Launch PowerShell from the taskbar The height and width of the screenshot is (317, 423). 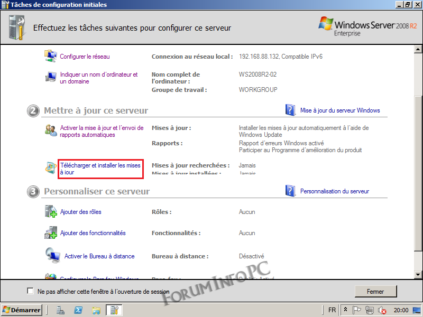click(78, 310)
